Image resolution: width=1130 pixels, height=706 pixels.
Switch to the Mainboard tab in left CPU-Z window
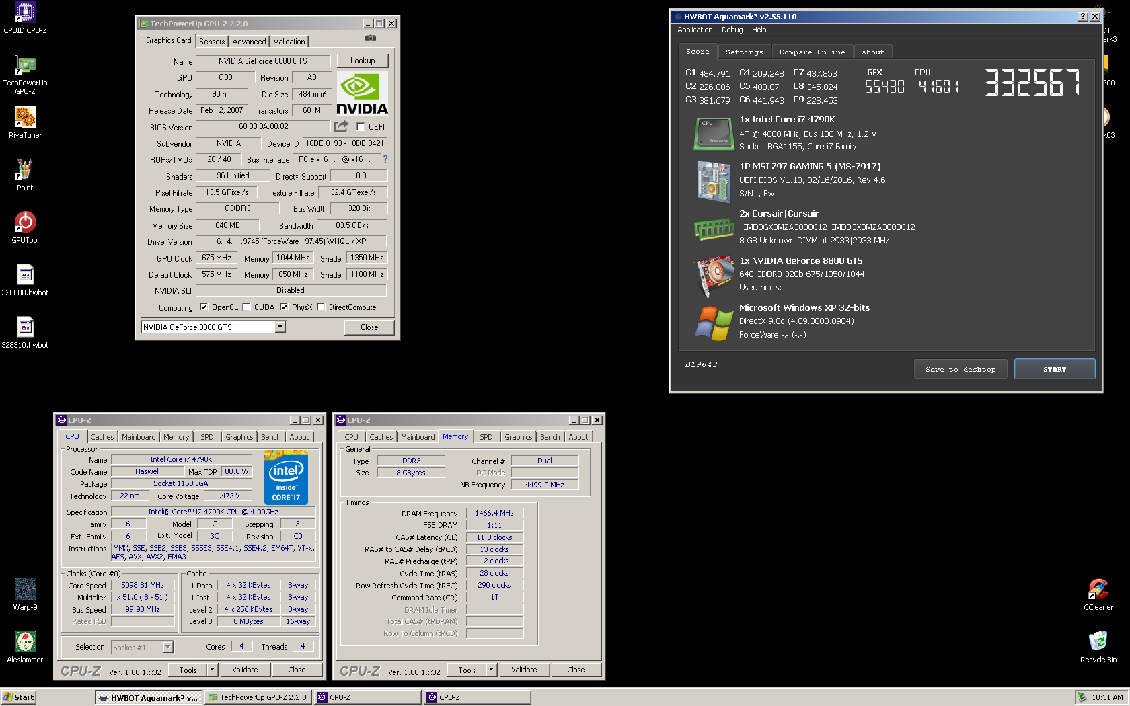pos(139,437)
